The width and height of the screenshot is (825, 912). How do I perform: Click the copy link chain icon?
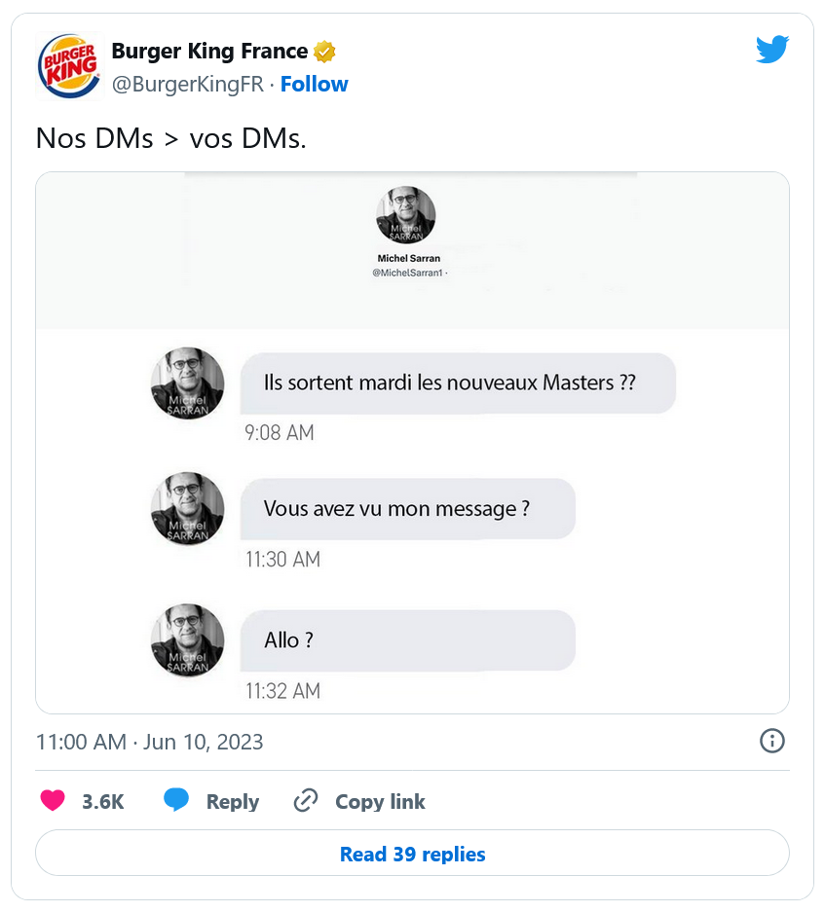click(306, 801)
